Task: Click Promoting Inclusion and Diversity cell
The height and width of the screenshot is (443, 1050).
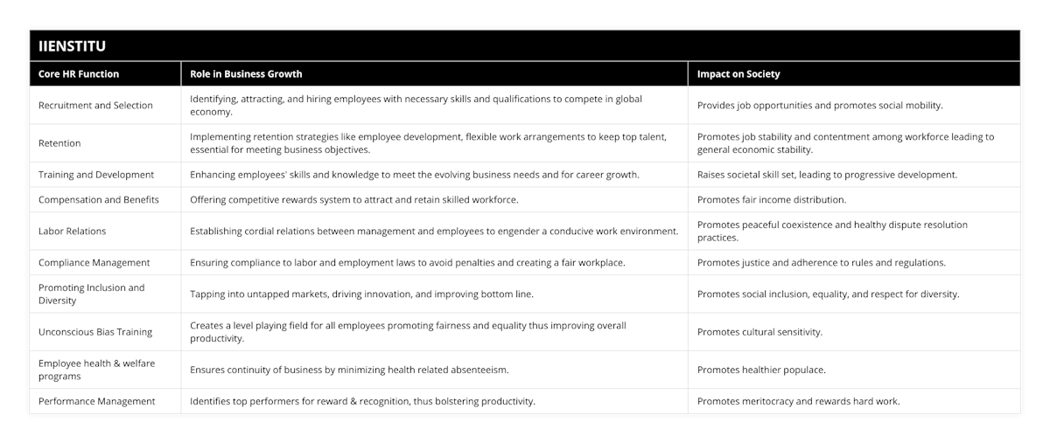Action: [x=92, y=294]
